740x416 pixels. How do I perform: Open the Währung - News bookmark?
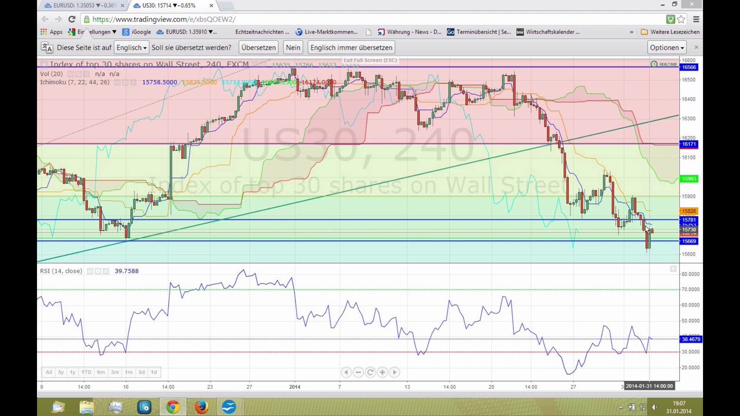coord(409,32)
